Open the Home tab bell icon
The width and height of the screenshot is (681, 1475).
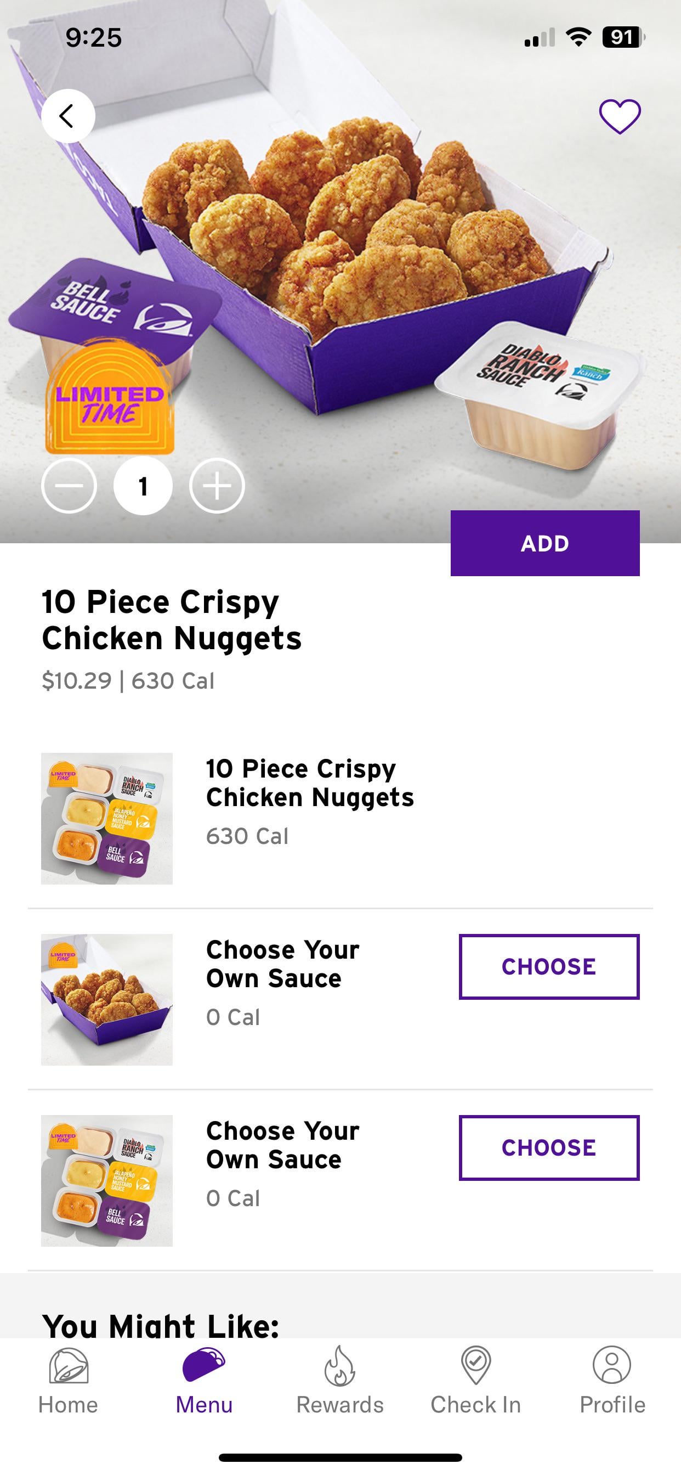click(68, 1366)
